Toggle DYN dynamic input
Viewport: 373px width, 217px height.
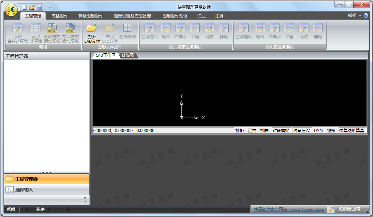point(318,130)
